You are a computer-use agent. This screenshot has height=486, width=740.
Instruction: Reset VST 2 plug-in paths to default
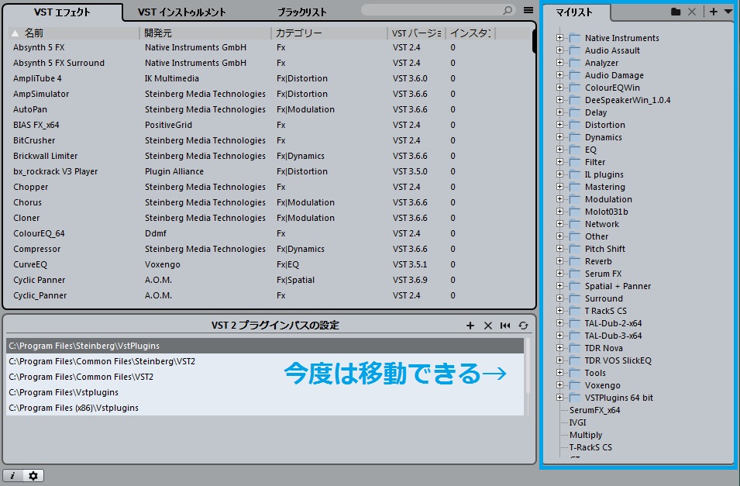pos(505,326)
